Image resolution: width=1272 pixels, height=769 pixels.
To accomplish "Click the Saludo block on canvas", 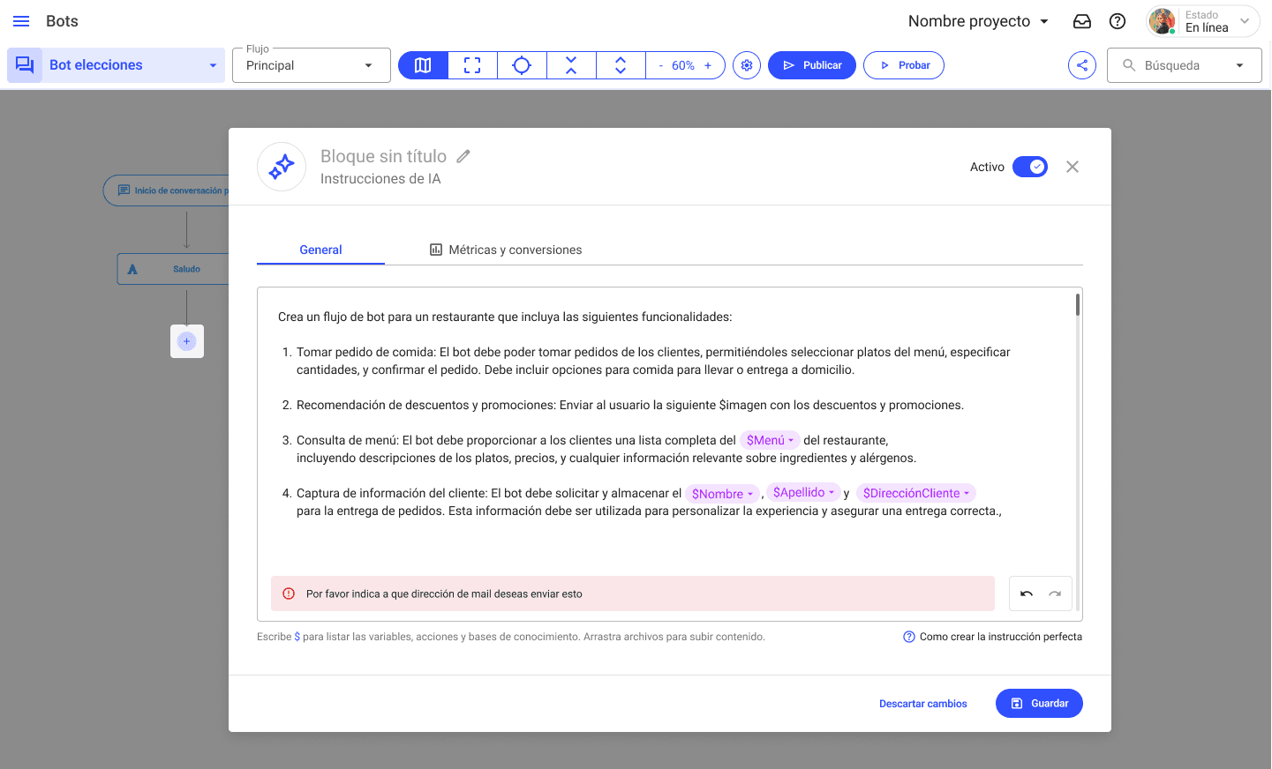I will [174, 269].
